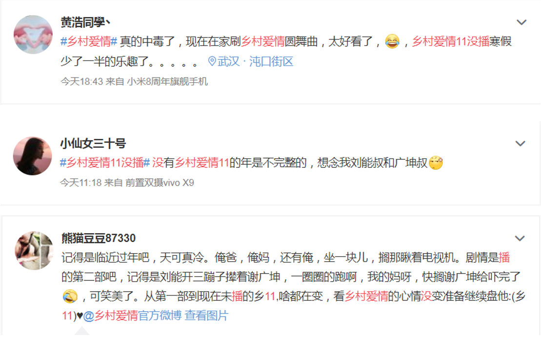Click the location pin icon before 武汉
The height and width of the screenshot is (337, 541).
click(212, 61)
